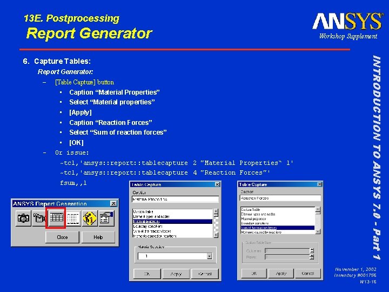389x292 pixels.
Task: Click the Rows value field
Action: 287,257
